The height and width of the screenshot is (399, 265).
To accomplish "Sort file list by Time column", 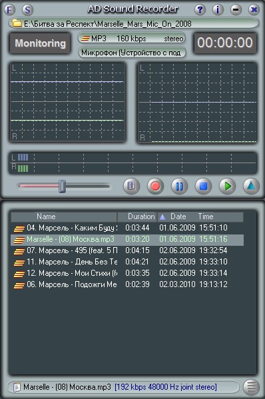I will point(206,216).
